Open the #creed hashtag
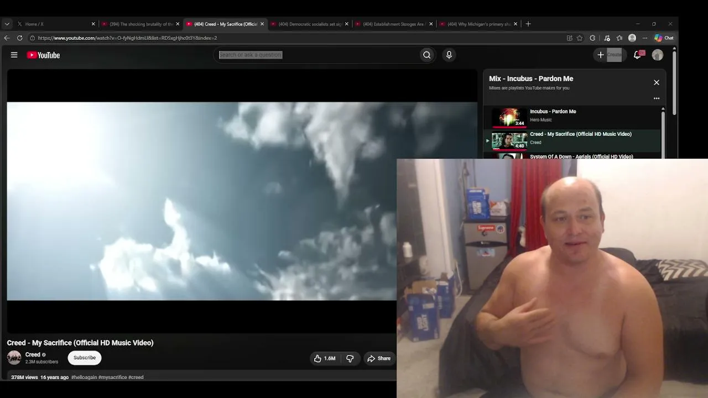 [136, 378]
